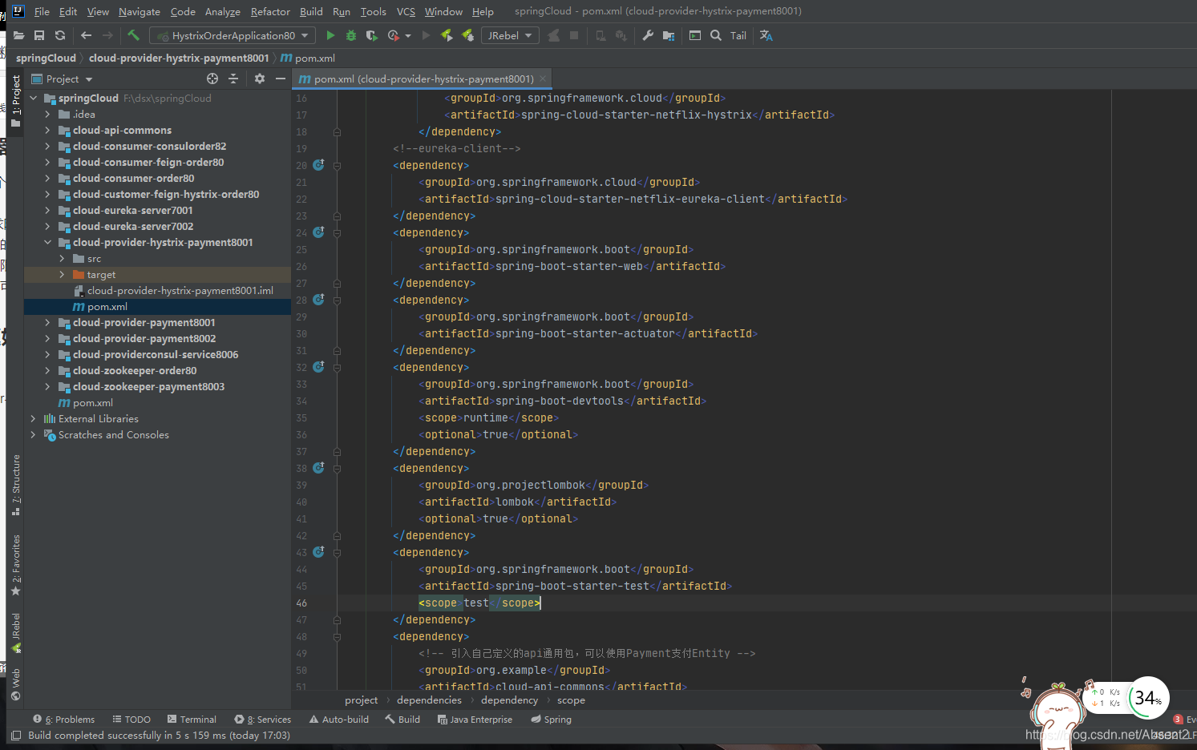
Task: Navigate forward with the right arrow
Action: pyautogui.click(x=107, y=35)
